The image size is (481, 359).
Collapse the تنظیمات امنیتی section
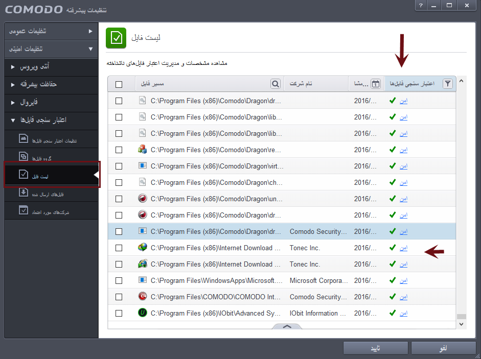[x=51, y=49]
